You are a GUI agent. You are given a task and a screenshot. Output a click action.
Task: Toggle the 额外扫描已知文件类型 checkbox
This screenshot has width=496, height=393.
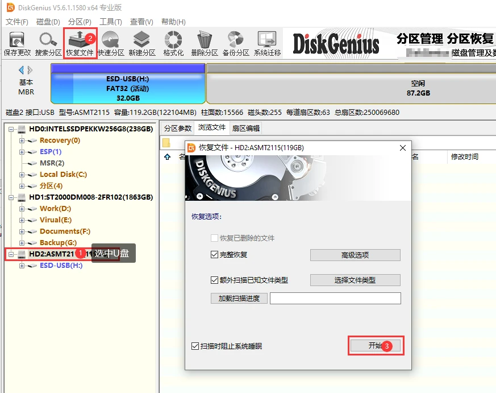[214, 280]
